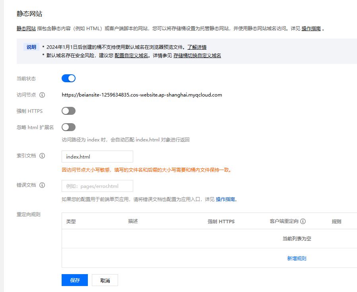Focus the 错误文档 input field

(97, 186)
